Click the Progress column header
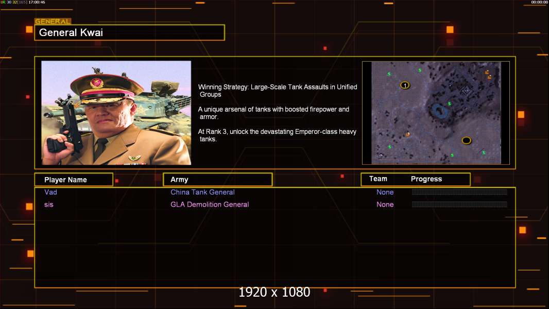The height and width of the screenshot is (309, 549). click(426, 179)
